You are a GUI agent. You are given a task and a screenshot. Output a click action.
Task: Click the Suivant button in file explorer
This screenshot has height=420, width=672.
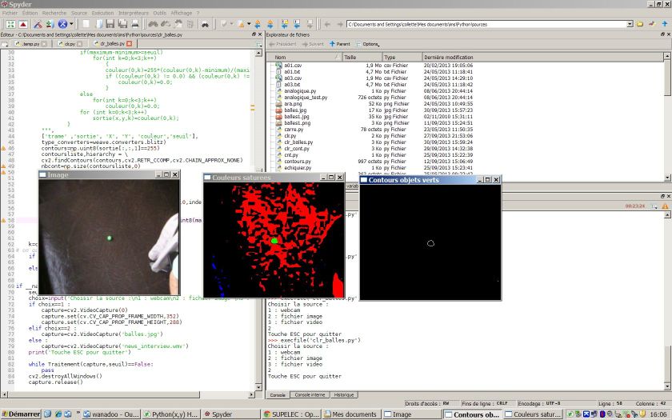click(x=313, y=44)
